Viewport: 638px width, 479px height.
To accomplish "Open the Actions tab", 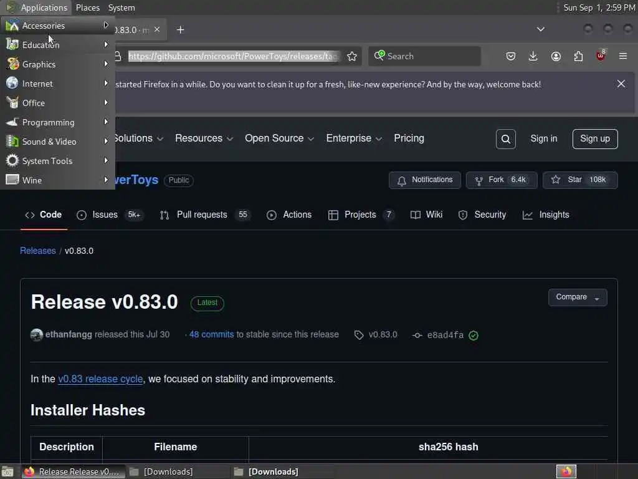I will click(x=289, y=215).
